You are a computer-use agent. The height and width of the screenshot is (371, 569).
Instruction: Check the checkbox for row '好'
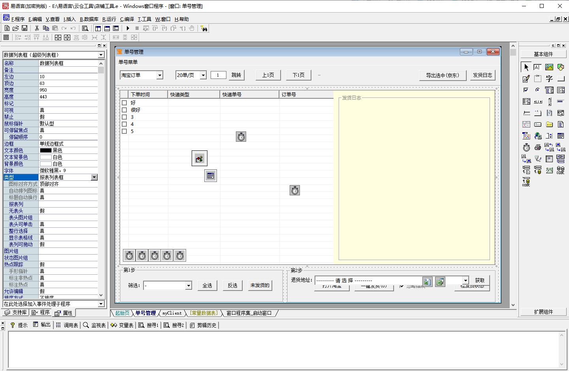tap(124, 103)
